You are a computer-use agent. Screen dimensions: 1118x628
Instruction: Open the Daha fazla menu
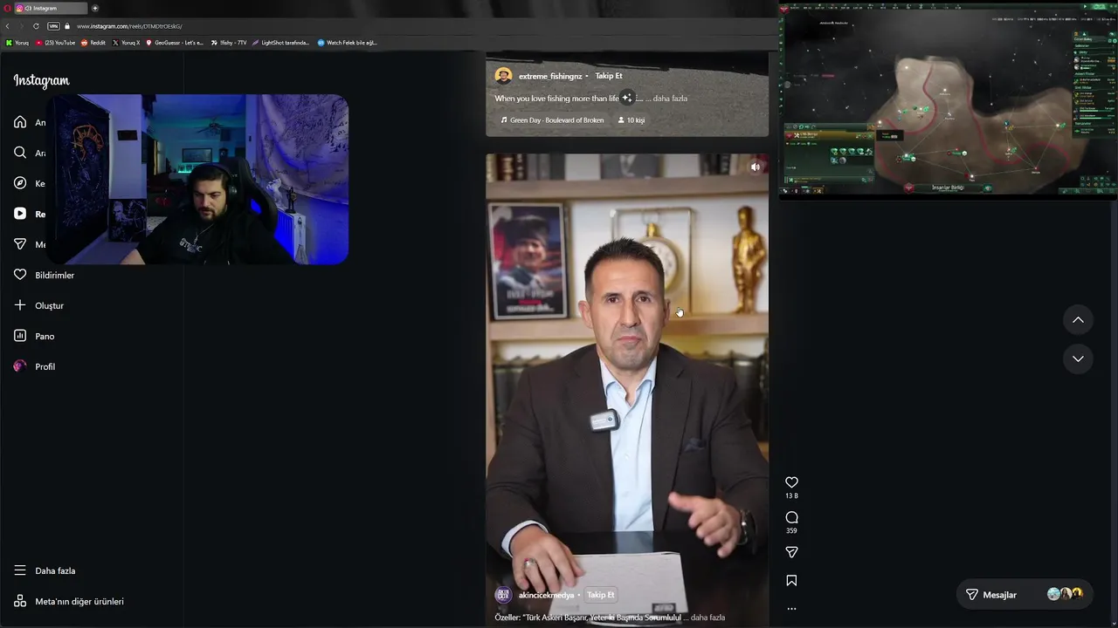click(44, 570)
